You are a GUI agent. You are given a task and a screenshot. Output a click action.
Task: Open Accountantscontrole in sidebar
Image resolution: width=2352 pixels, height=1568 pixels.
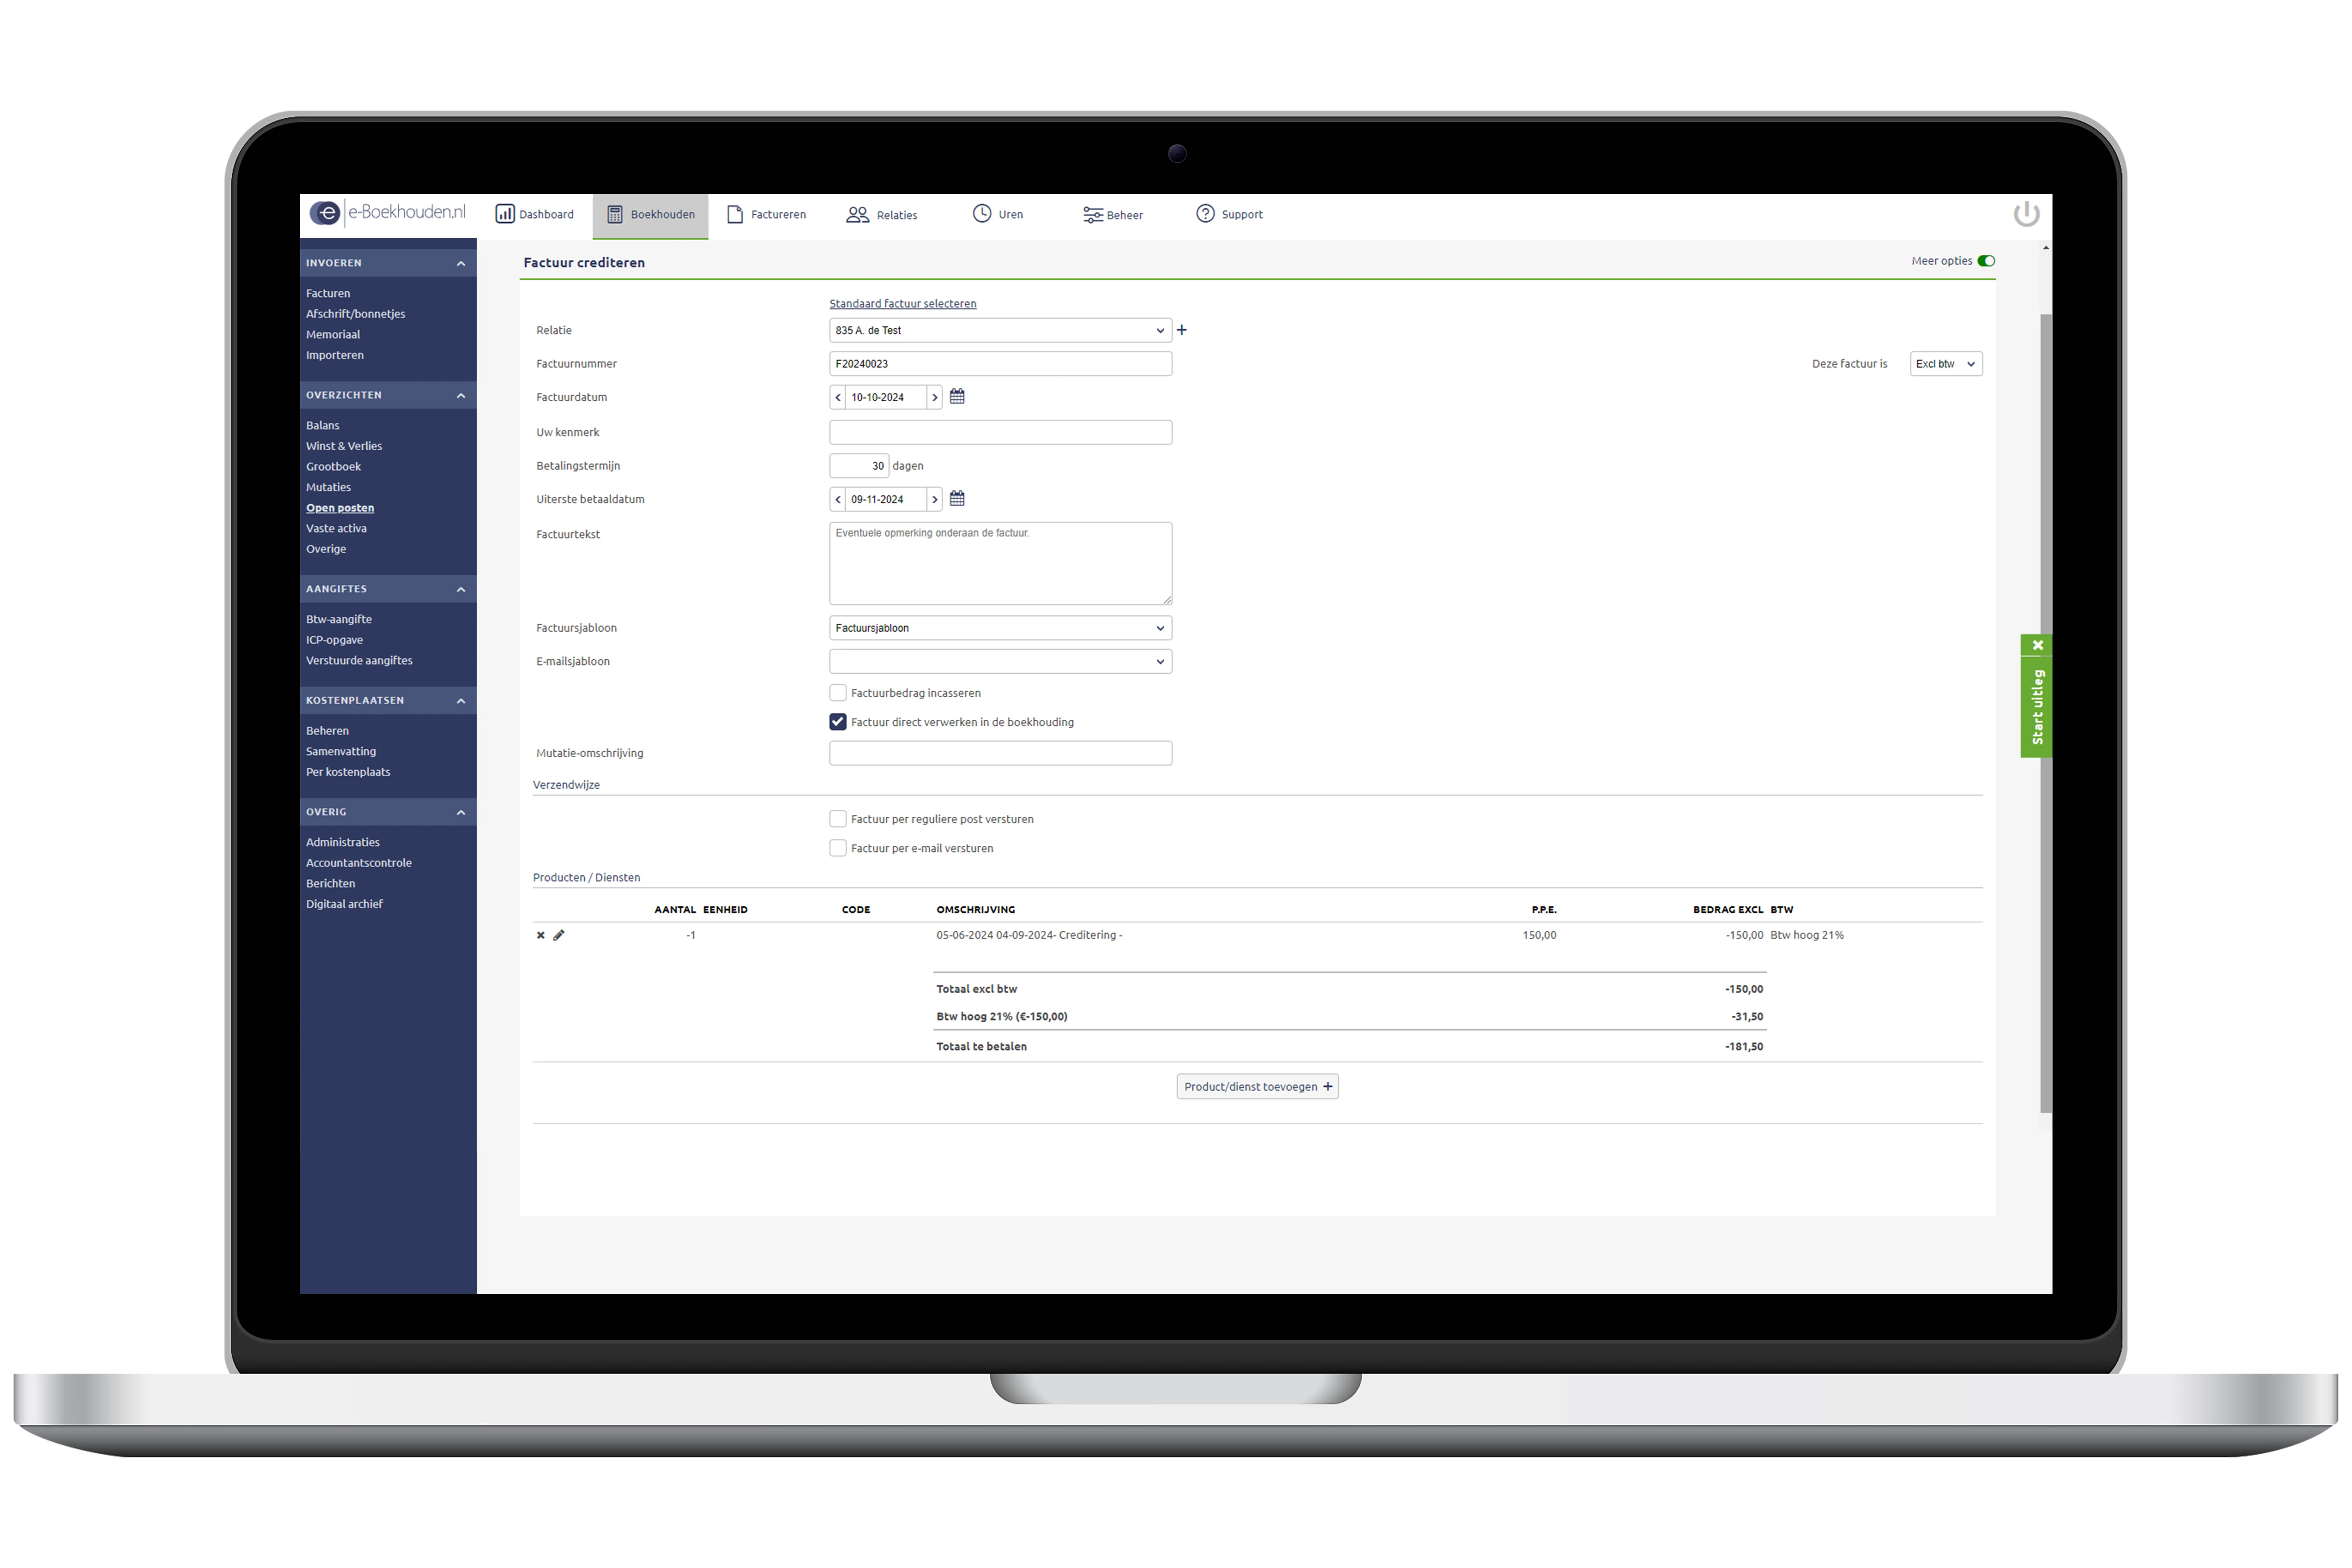(359, 863)
